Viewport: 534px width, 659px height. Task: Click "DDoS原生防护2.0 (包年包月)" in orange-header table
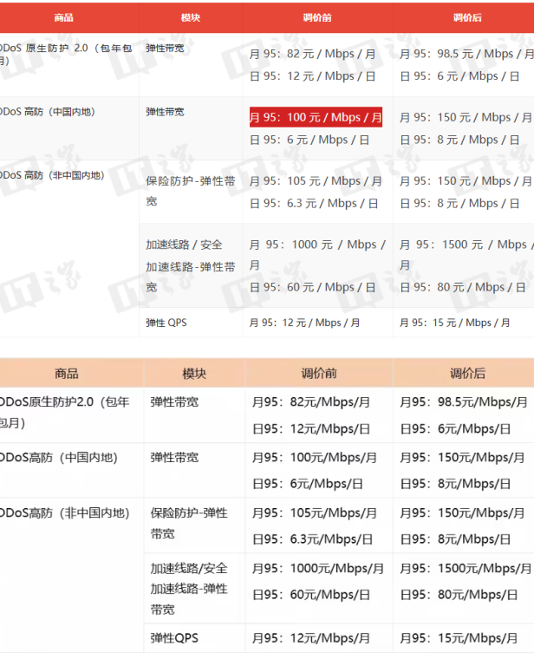click(x=64, y=412)
